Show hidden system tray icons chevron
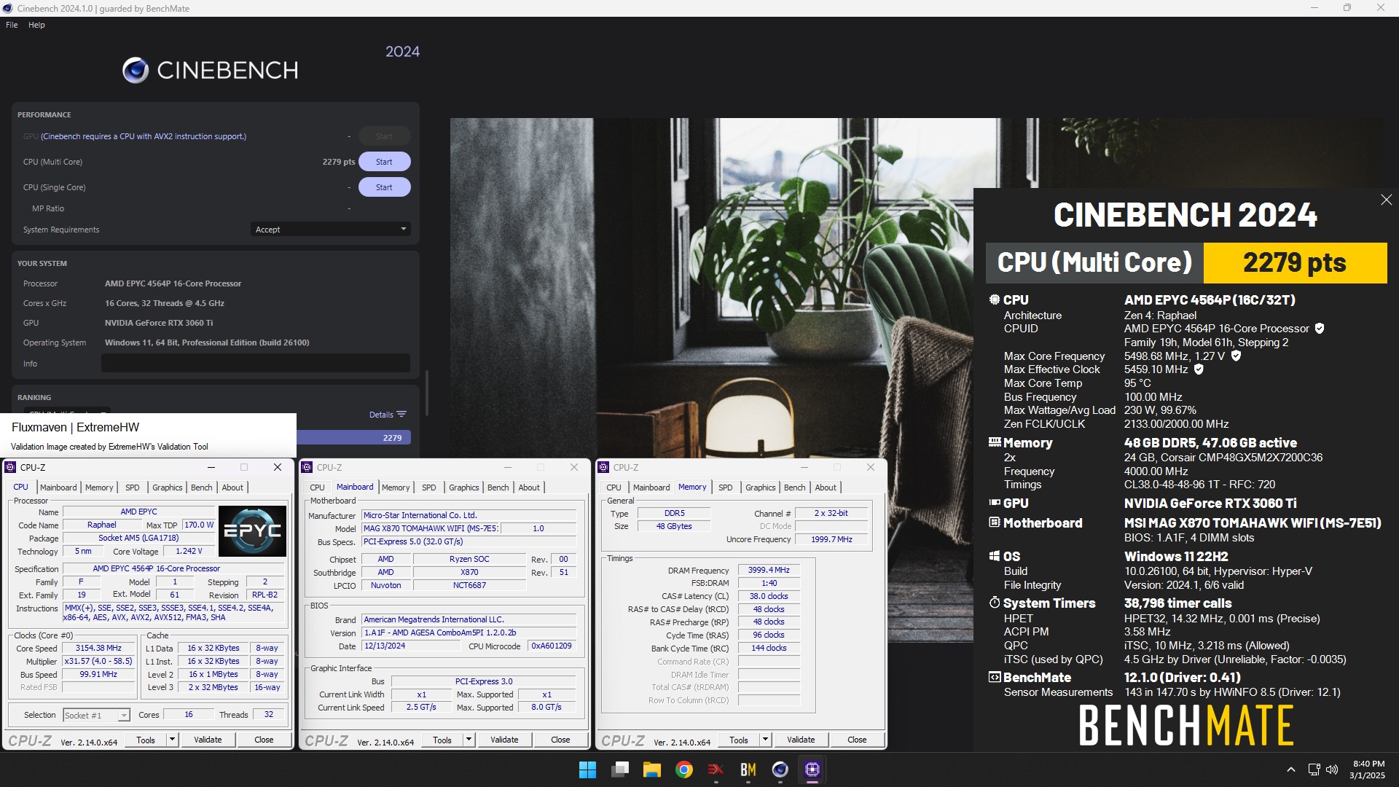 tap(1290, 770)
